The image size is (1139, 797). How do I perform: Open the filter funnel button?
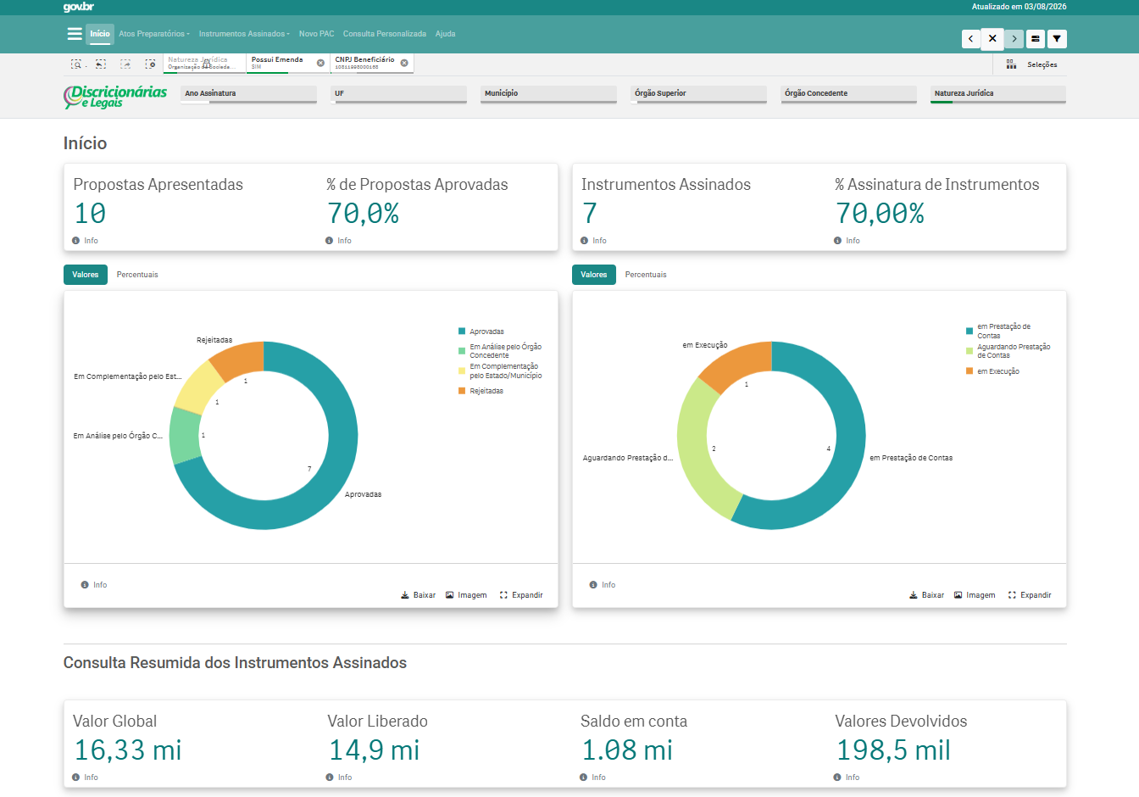(x=1057, y=39)
